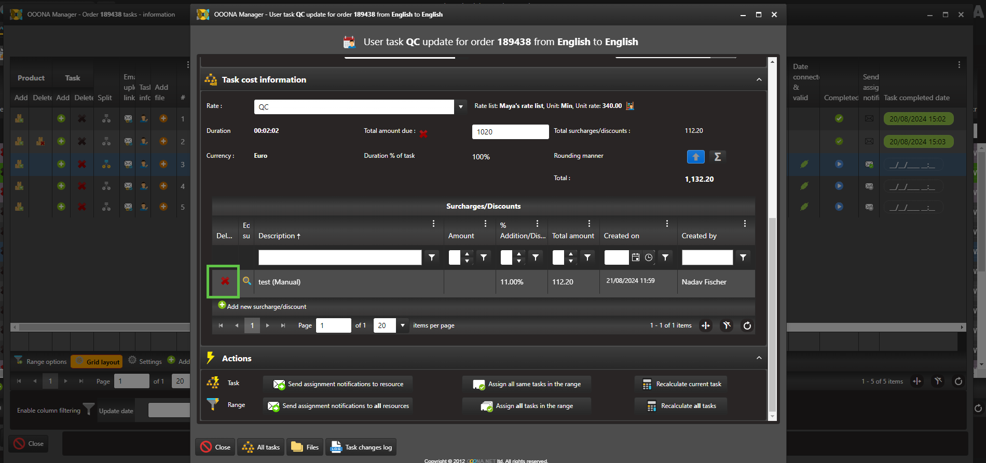Open the Created by column options menu
The image size is (986, 463).
tap(745, 224)
